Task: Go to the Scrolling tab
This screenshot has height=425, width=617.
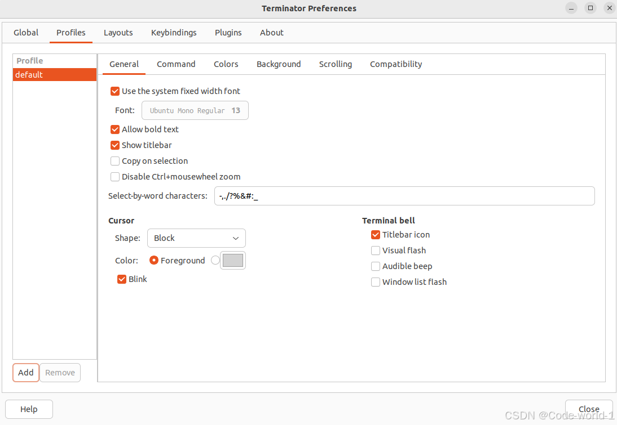Action: (x=335, y=64)
